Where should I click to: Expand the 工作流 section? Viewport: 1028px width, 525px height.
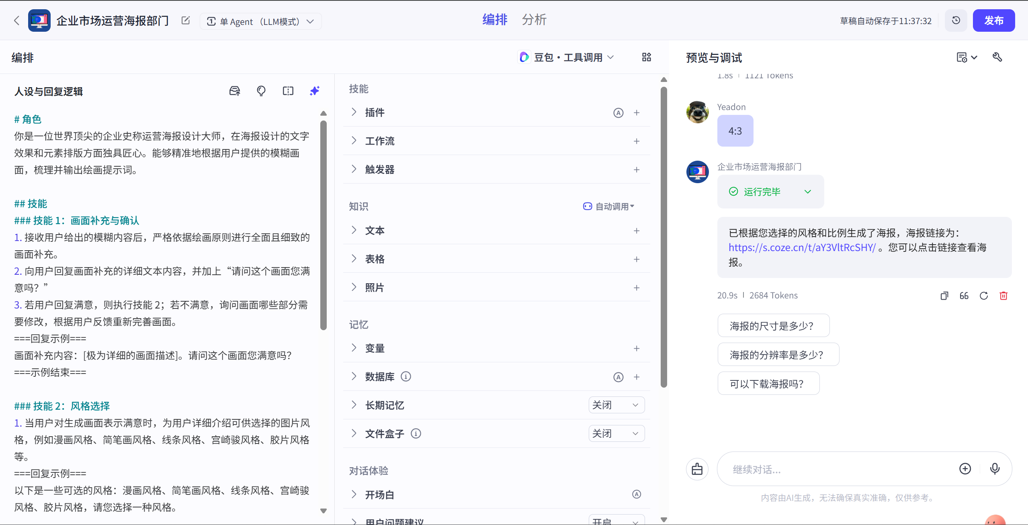click(x=354, y=141)
